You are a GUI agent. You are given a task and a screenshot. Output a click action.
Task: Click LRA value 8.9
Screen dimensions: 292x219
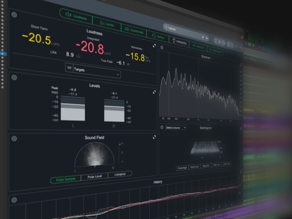tap(70, 54)
